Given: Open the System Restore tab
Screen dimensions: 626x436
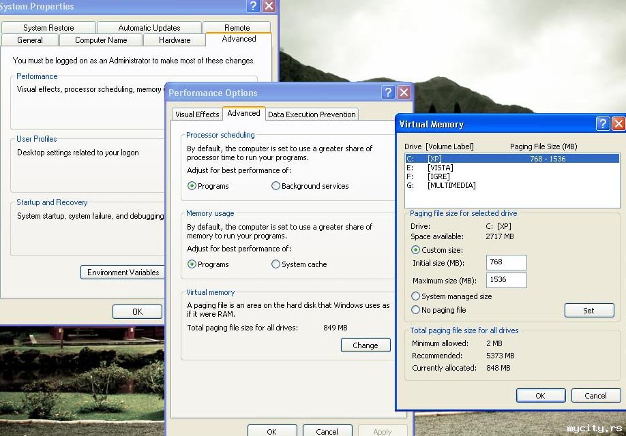Looking at the screenshot, I should click(x=48, y=27).
